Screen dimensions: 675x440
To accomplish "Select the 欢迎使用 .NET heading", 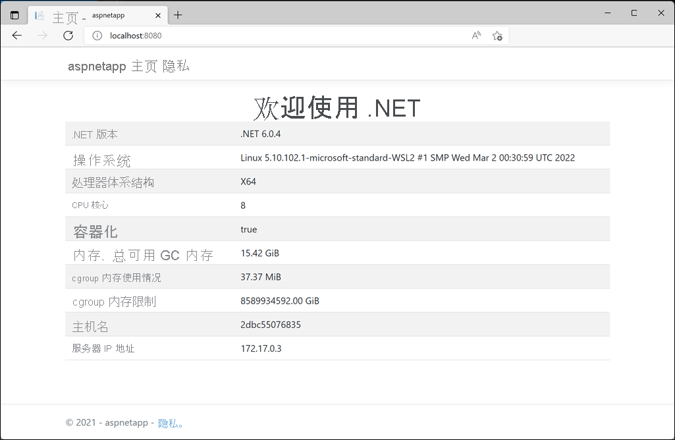I will coord(337,107).
